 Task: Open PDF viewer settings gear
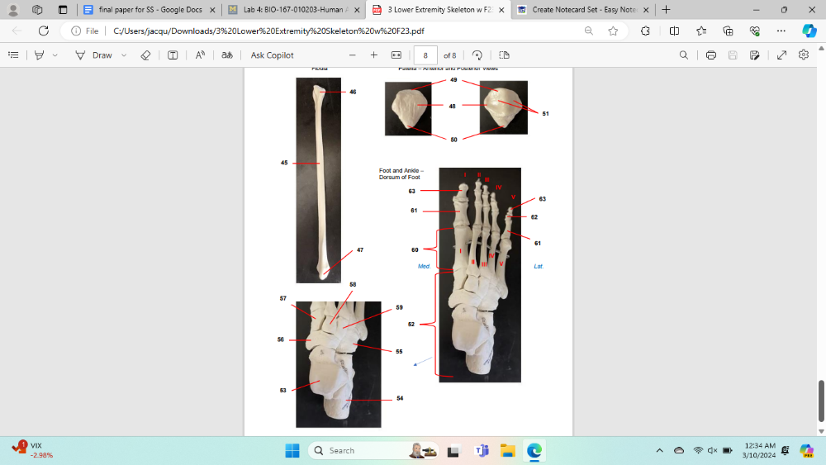[x=804, y=55]
